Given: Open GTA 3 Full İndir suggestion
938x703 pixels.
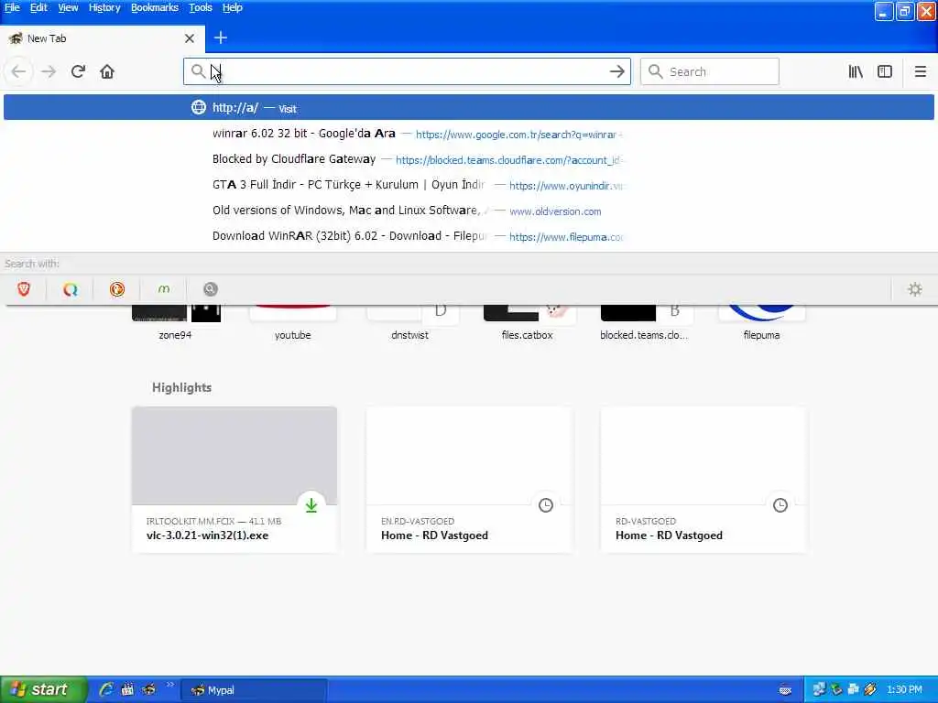Looking at the screenshot, I should click(x=468, y=185).
